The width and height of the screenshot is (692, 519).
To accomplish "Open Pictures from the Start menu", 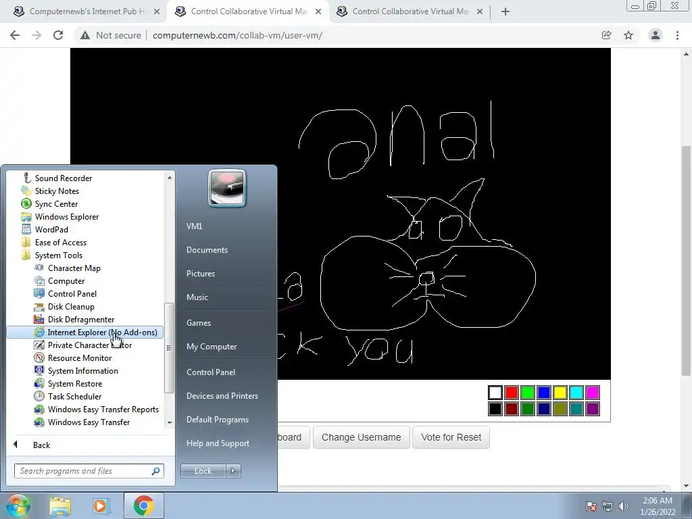I will click(x=200, y=274).
